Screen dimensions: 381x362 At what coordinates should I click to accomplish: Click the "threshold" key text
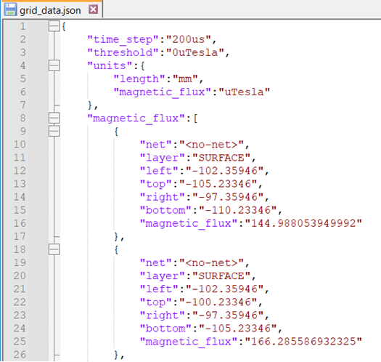tap(123, 52)
